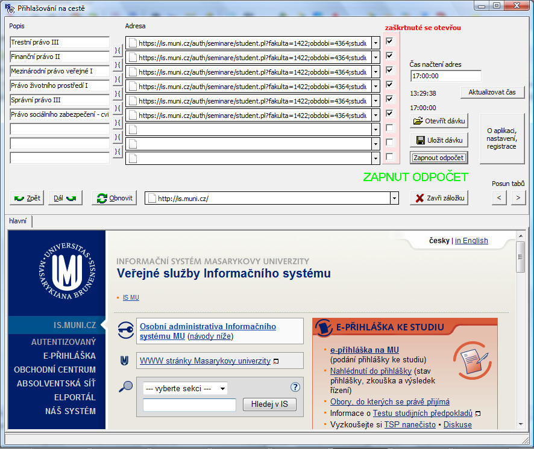534x449 pixels.
Task: Toggle checkbox for Právo sociálního zabezpečení row
Action: click(x=389, y=113)
